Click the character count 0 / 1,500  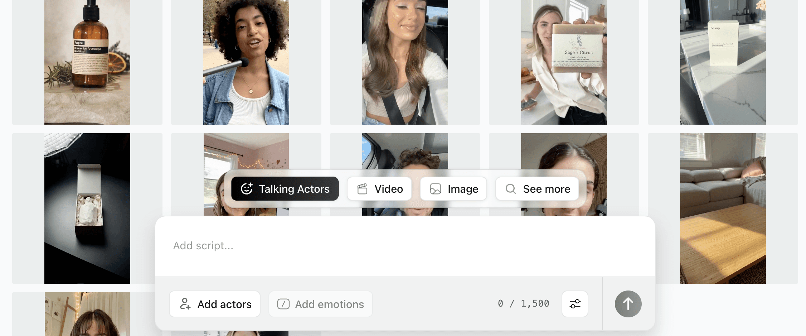524,304
